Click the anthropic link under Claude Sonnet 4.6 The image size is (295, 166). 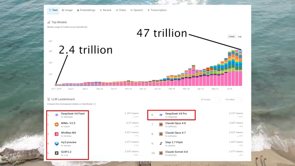[172, 155]
